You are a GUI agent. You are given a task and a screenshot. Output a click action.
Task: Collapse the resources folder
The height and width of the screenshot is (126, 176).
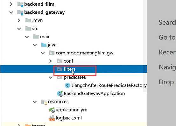coord(35,102)
